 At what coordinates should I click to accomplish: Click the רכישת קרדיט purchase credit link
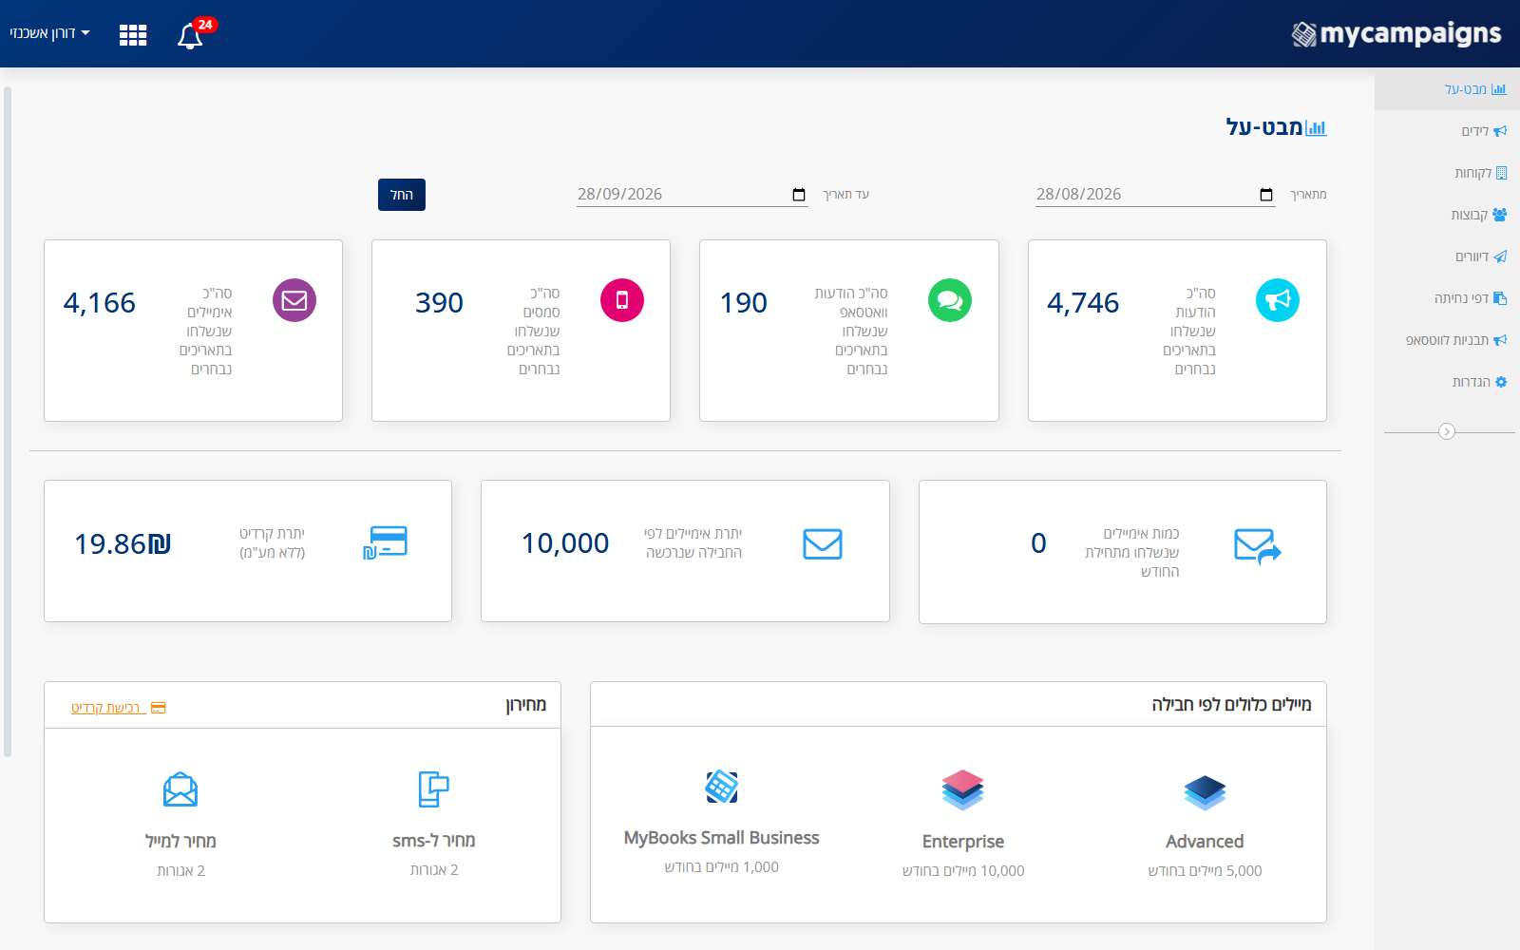click(118, 708)
